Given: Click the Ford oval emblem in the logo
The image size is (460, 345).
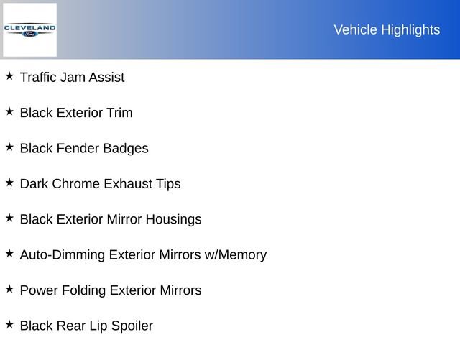Looking at the screenshot, I should click(29, 33).
